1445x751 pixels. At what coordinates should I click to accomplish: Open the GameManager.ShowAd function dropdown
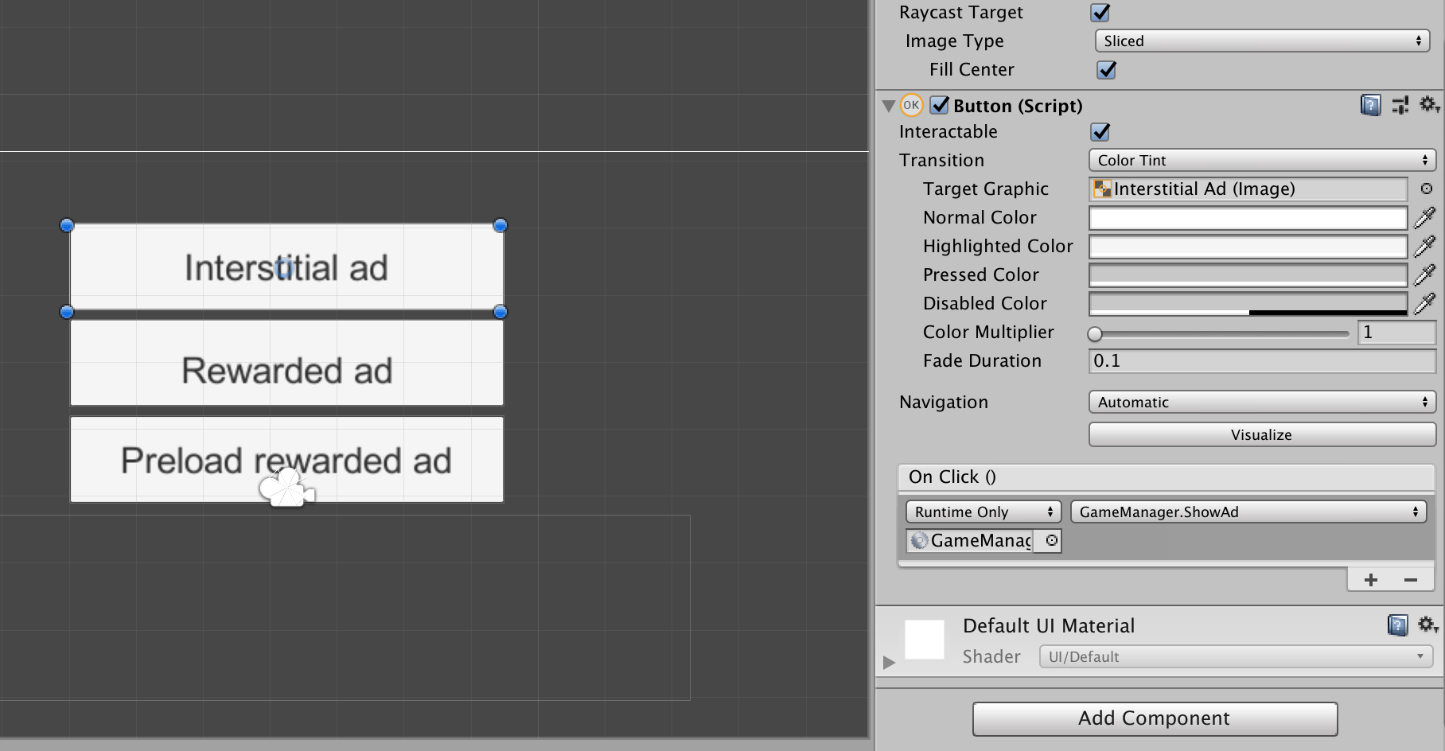tap(1248, 512)
